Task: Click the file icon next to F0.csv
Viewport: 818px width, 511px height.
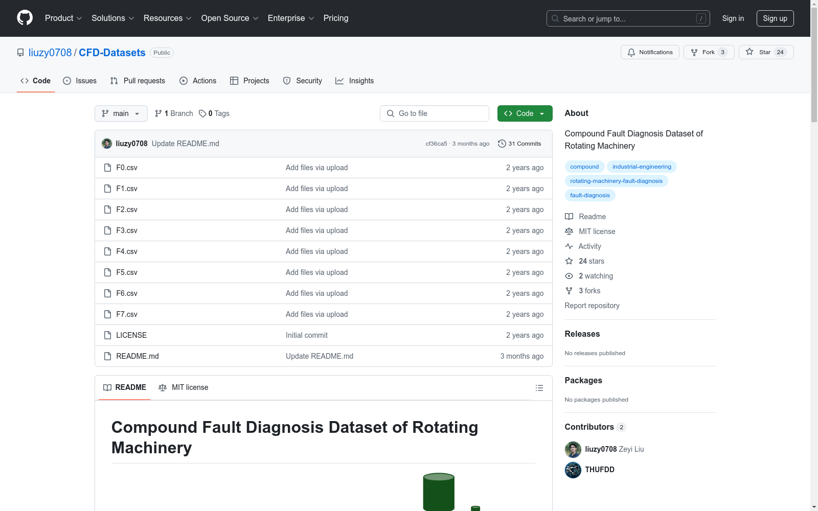Action: 107,168
